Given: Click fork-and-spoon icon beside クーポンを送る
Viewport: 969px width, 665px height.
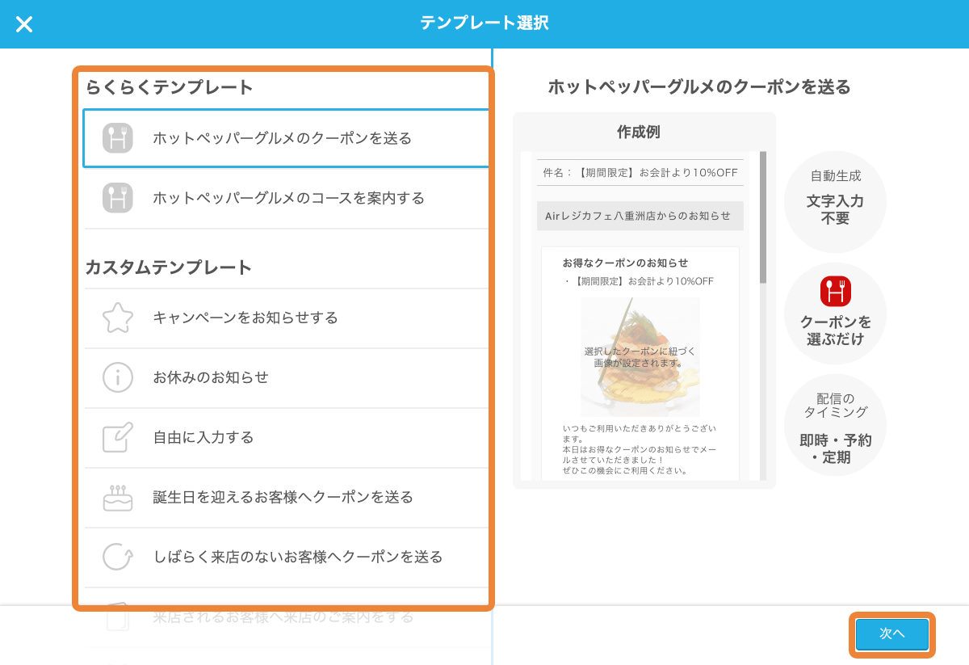Looking at the screenshot, I should 118,138.
